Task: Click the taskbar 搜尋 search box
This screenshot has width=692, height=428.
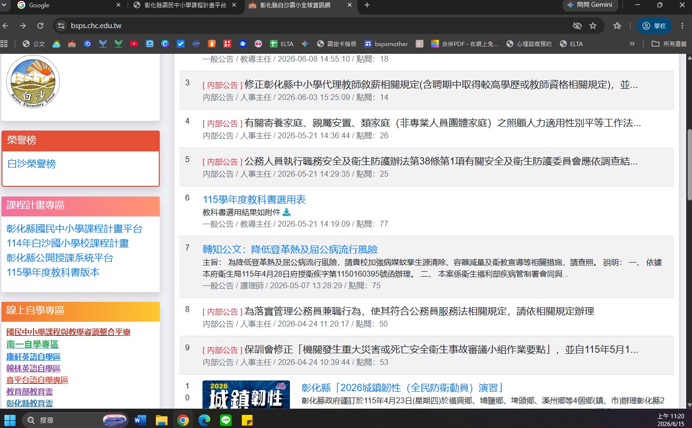Action: [x=75, y=420]
